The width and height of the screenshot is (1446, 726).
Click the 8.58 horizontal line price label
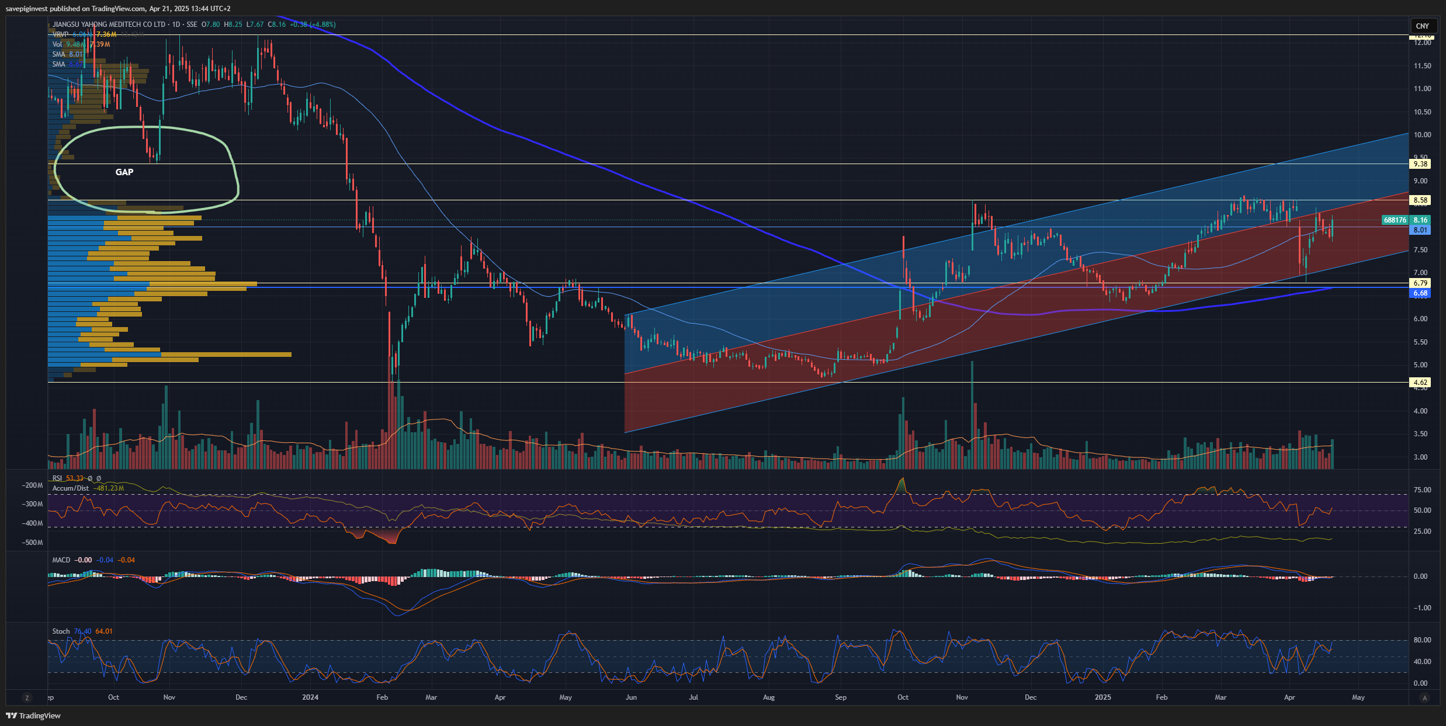[x=1420, y=200]
